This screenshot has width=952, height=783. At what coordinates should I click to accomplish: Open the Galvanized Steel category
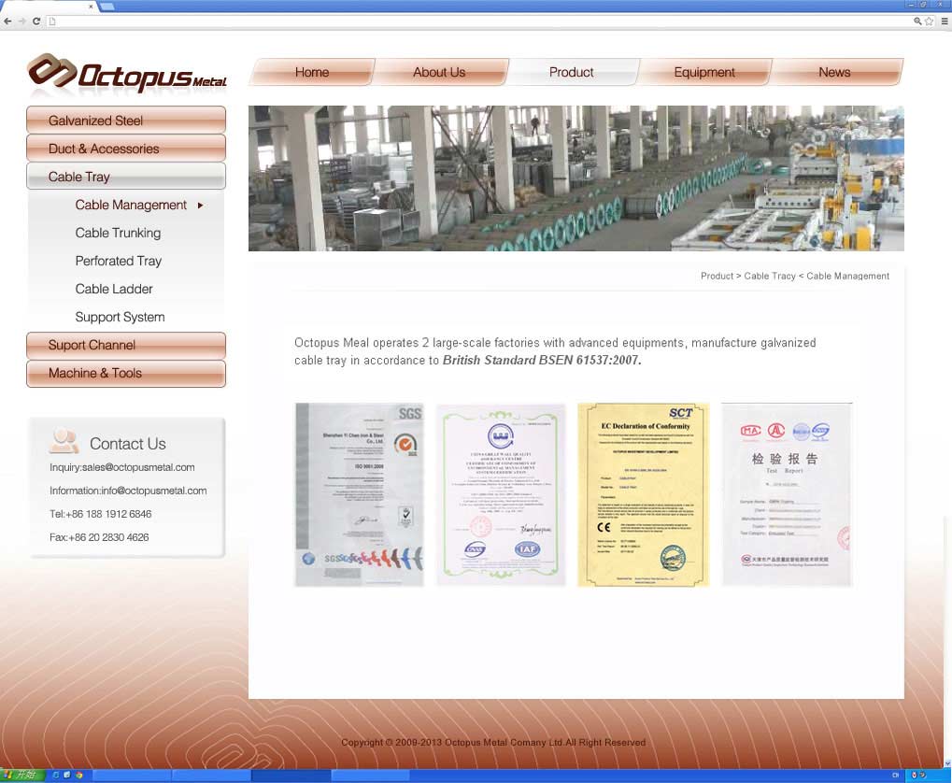[x=126, y=121]
